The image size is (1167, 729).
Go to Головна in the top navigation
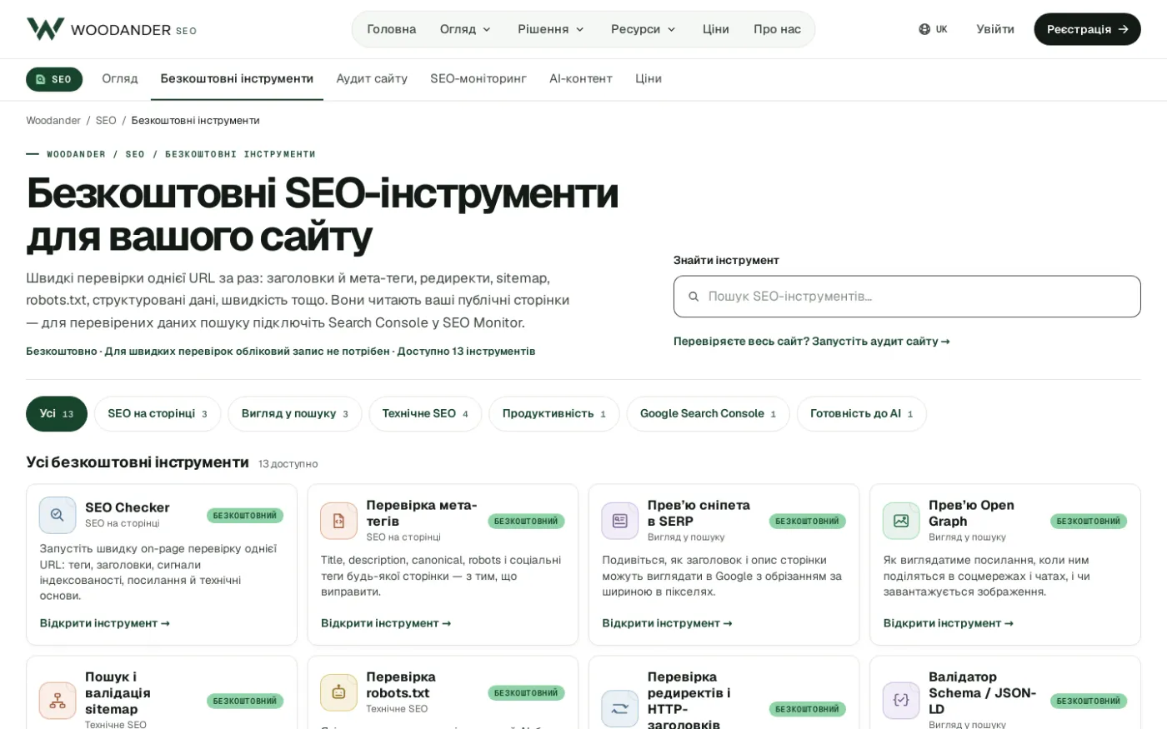[392, 29]
